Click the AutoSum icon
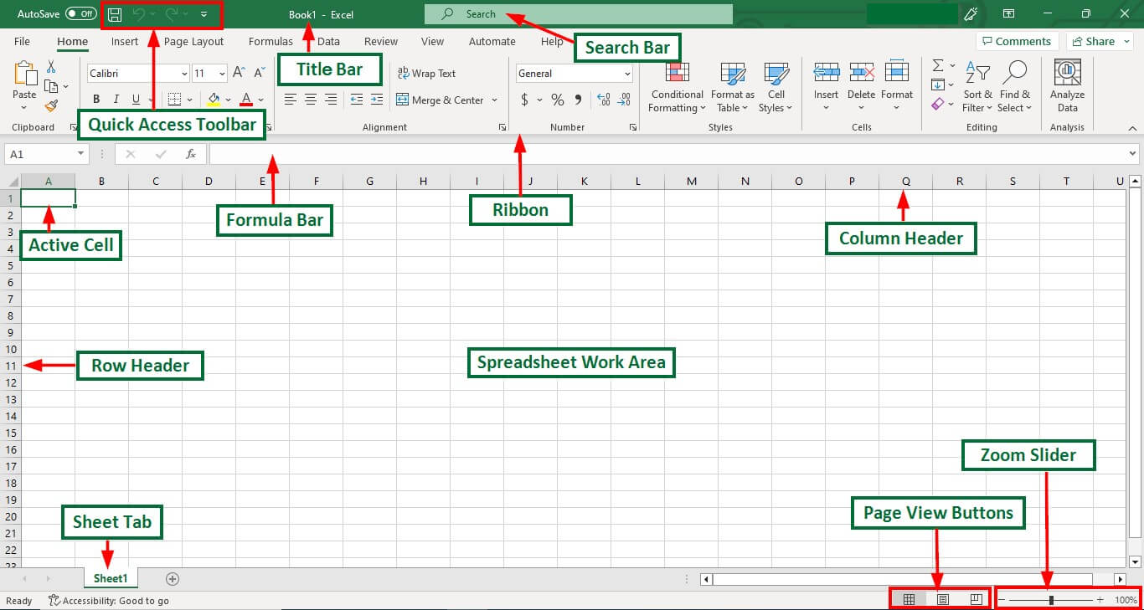Viewport: 1144px width, 610px height. click(x=938, y=67)
